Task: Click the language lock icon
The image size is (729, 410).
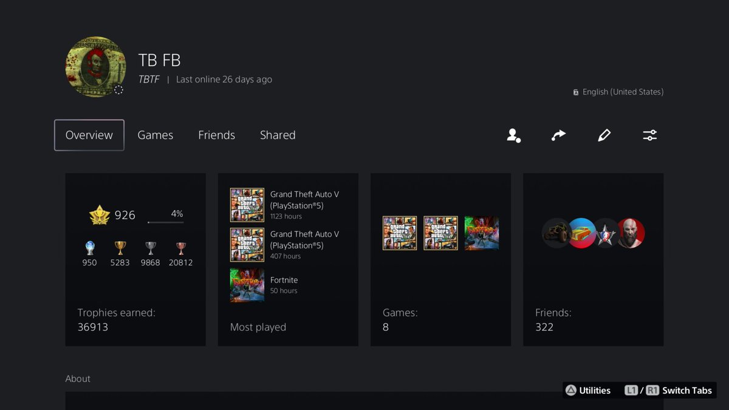Action: point(575,92)
